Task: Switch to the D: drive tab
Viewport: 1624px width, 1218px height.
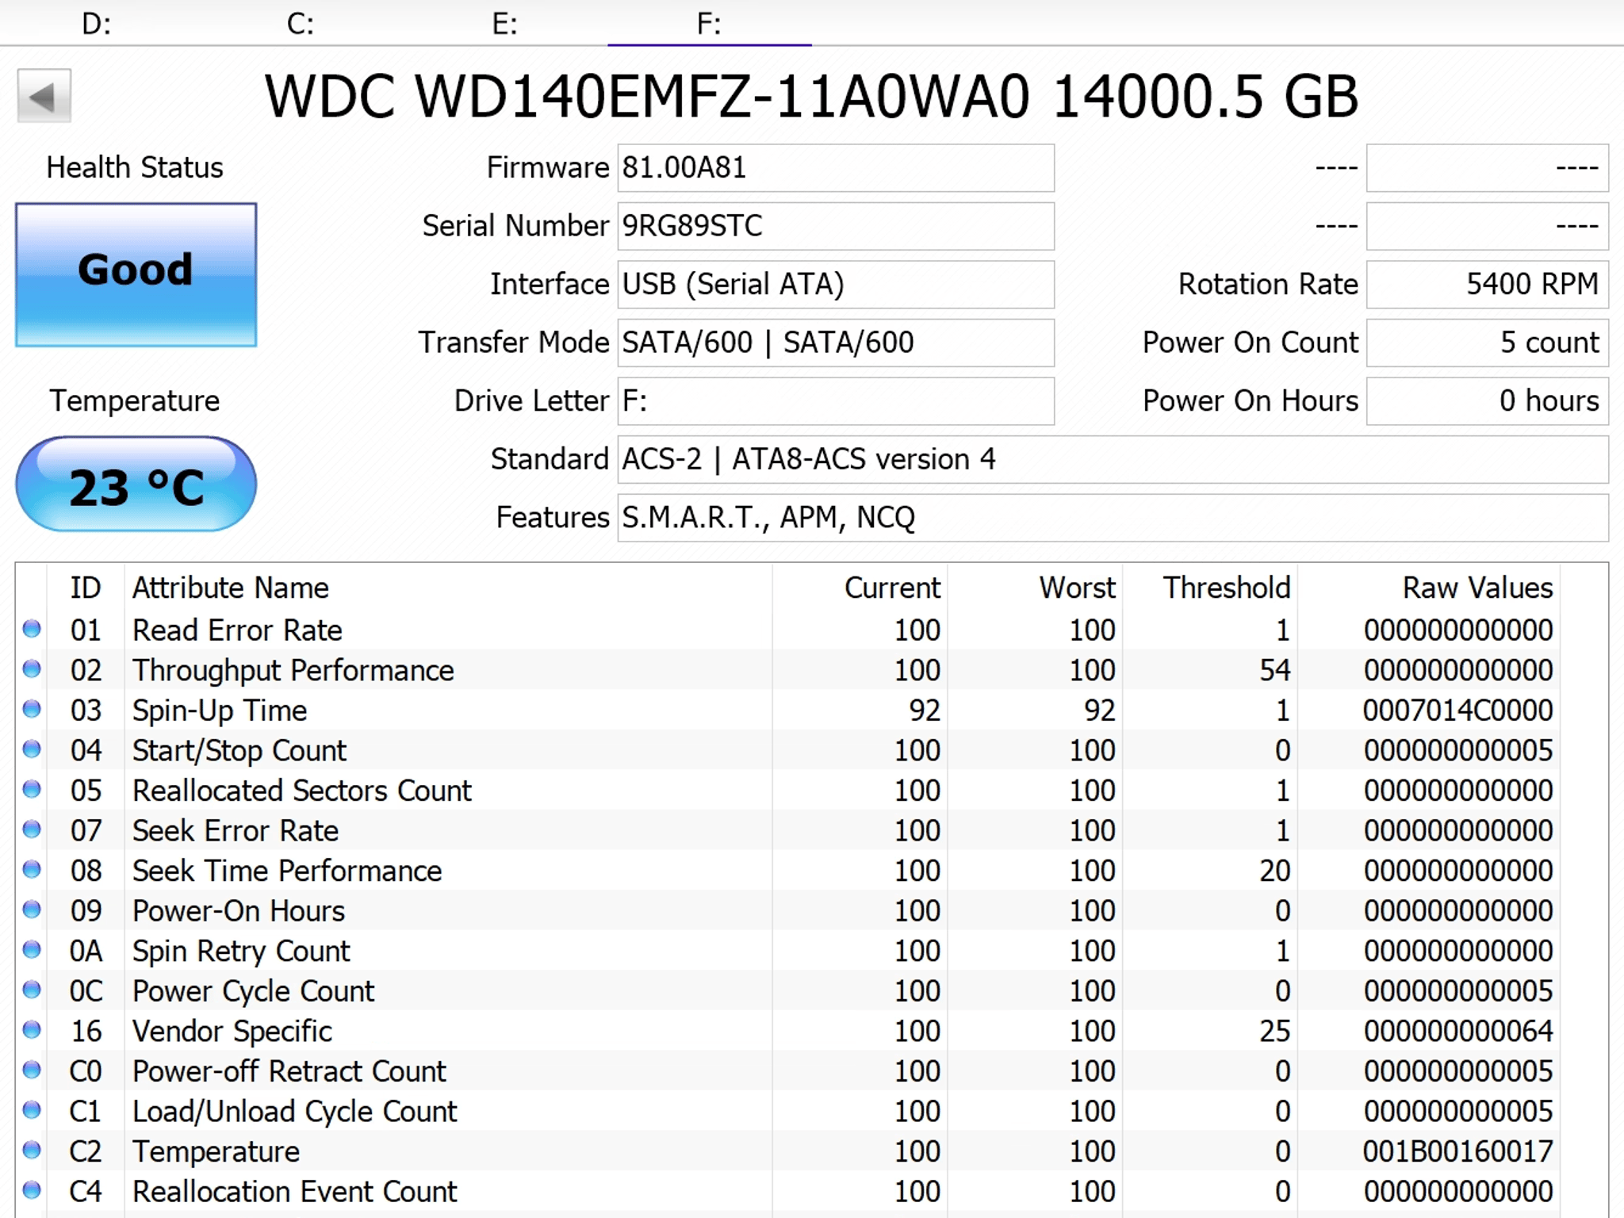Action: (96, 24)
